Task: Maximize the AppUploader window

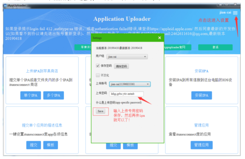Action: tap(227, 5)
